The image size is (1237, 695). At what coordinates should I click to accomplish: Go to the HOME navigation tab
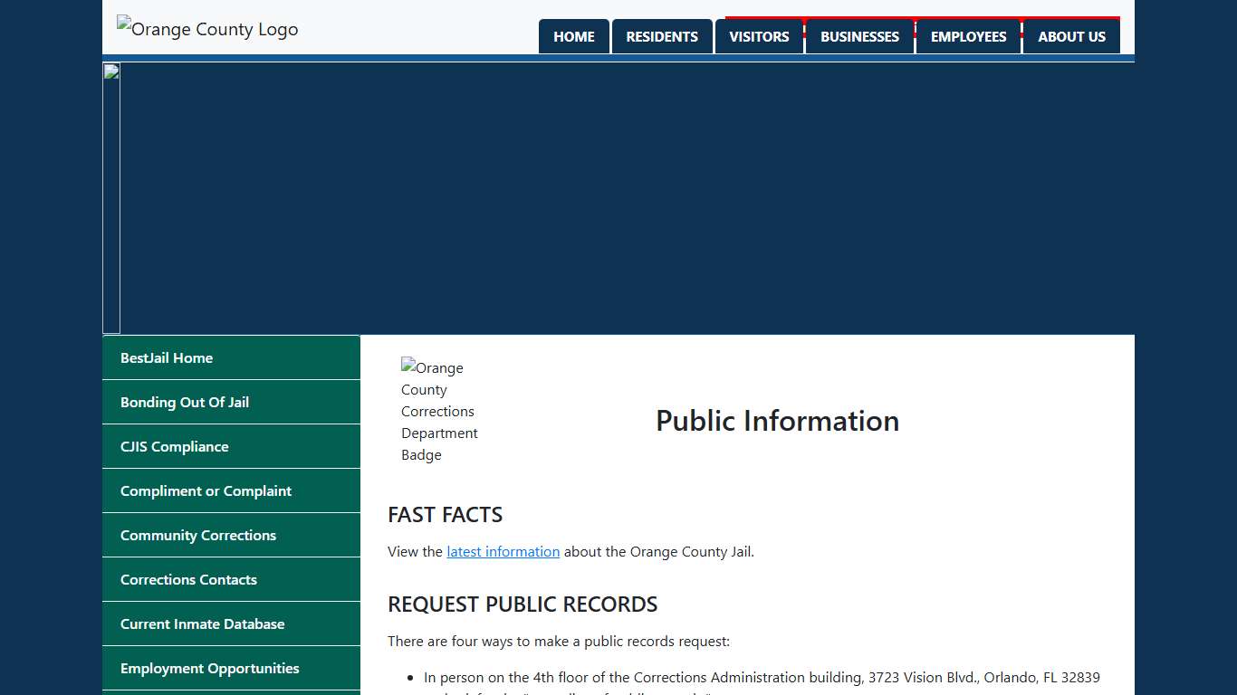573,36
